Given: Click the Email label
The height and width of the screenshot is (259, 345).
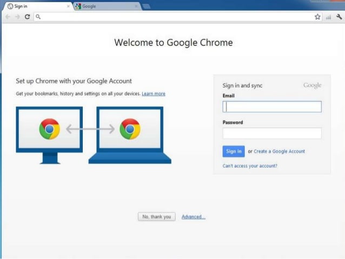Looking at the screenshot, I should 228,96.
